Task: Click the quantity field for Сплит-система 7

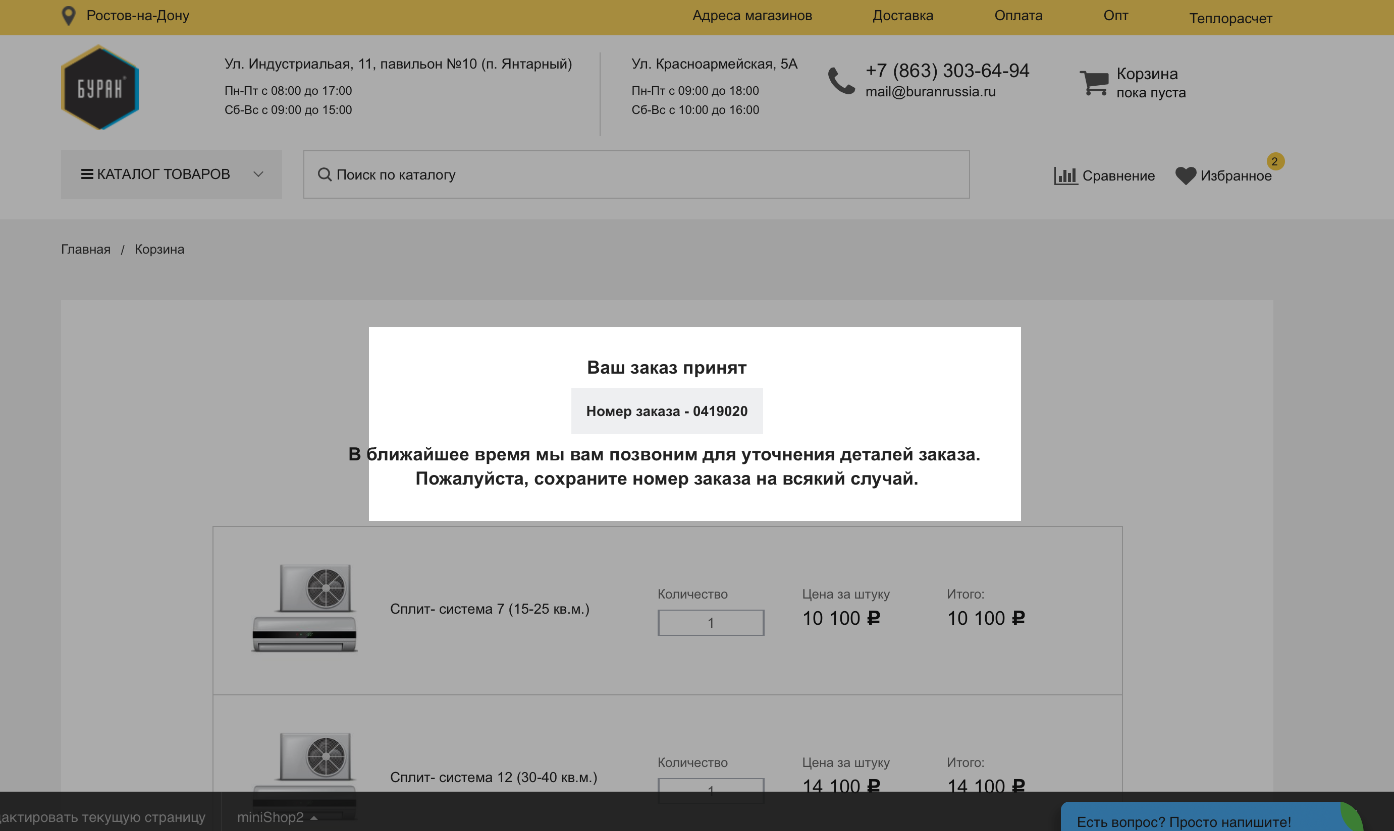Action: point(710,623)
